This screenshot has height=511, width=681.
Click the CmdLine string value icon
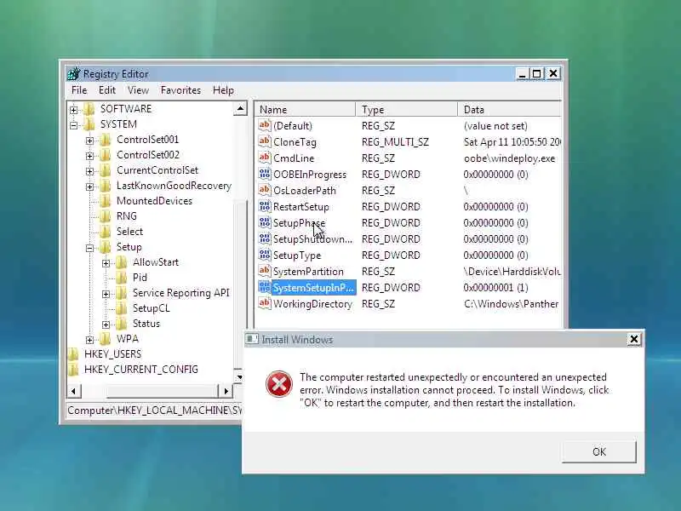coord(265,158)
